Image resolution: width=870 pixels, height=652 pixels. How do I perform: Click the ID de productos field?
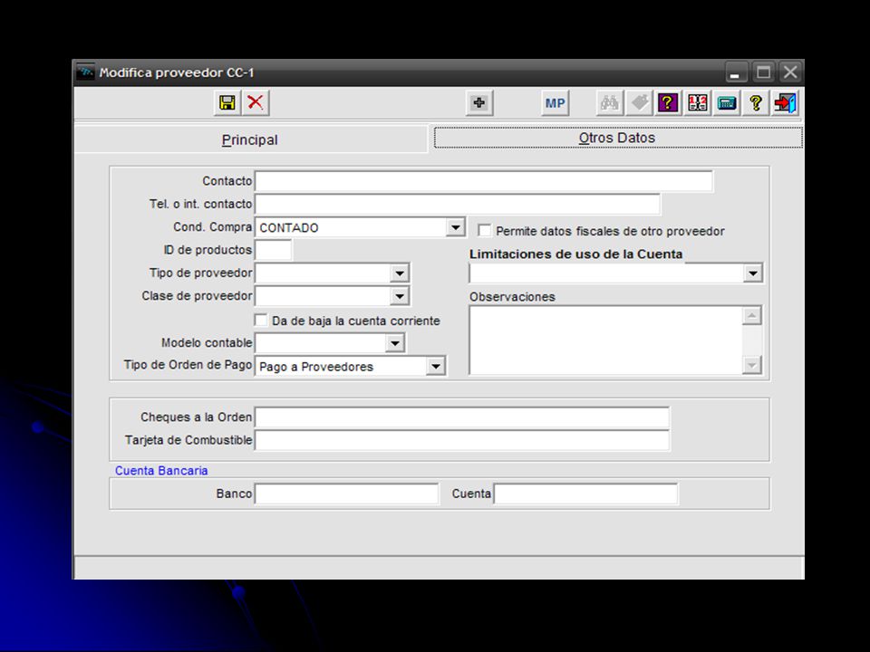pyautogui.click(x=273, y=250)
